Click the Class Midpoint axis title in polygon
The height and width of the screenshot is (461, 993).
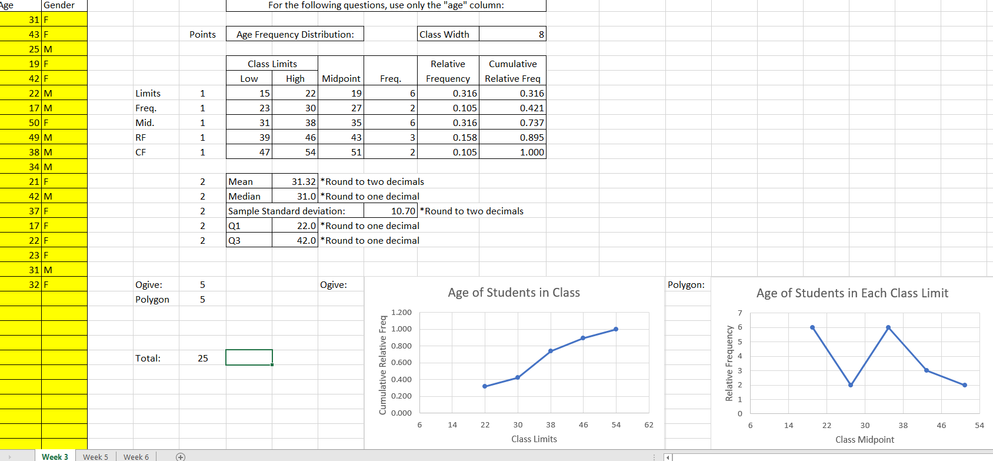pyautogui.click(x=864, y=440)
